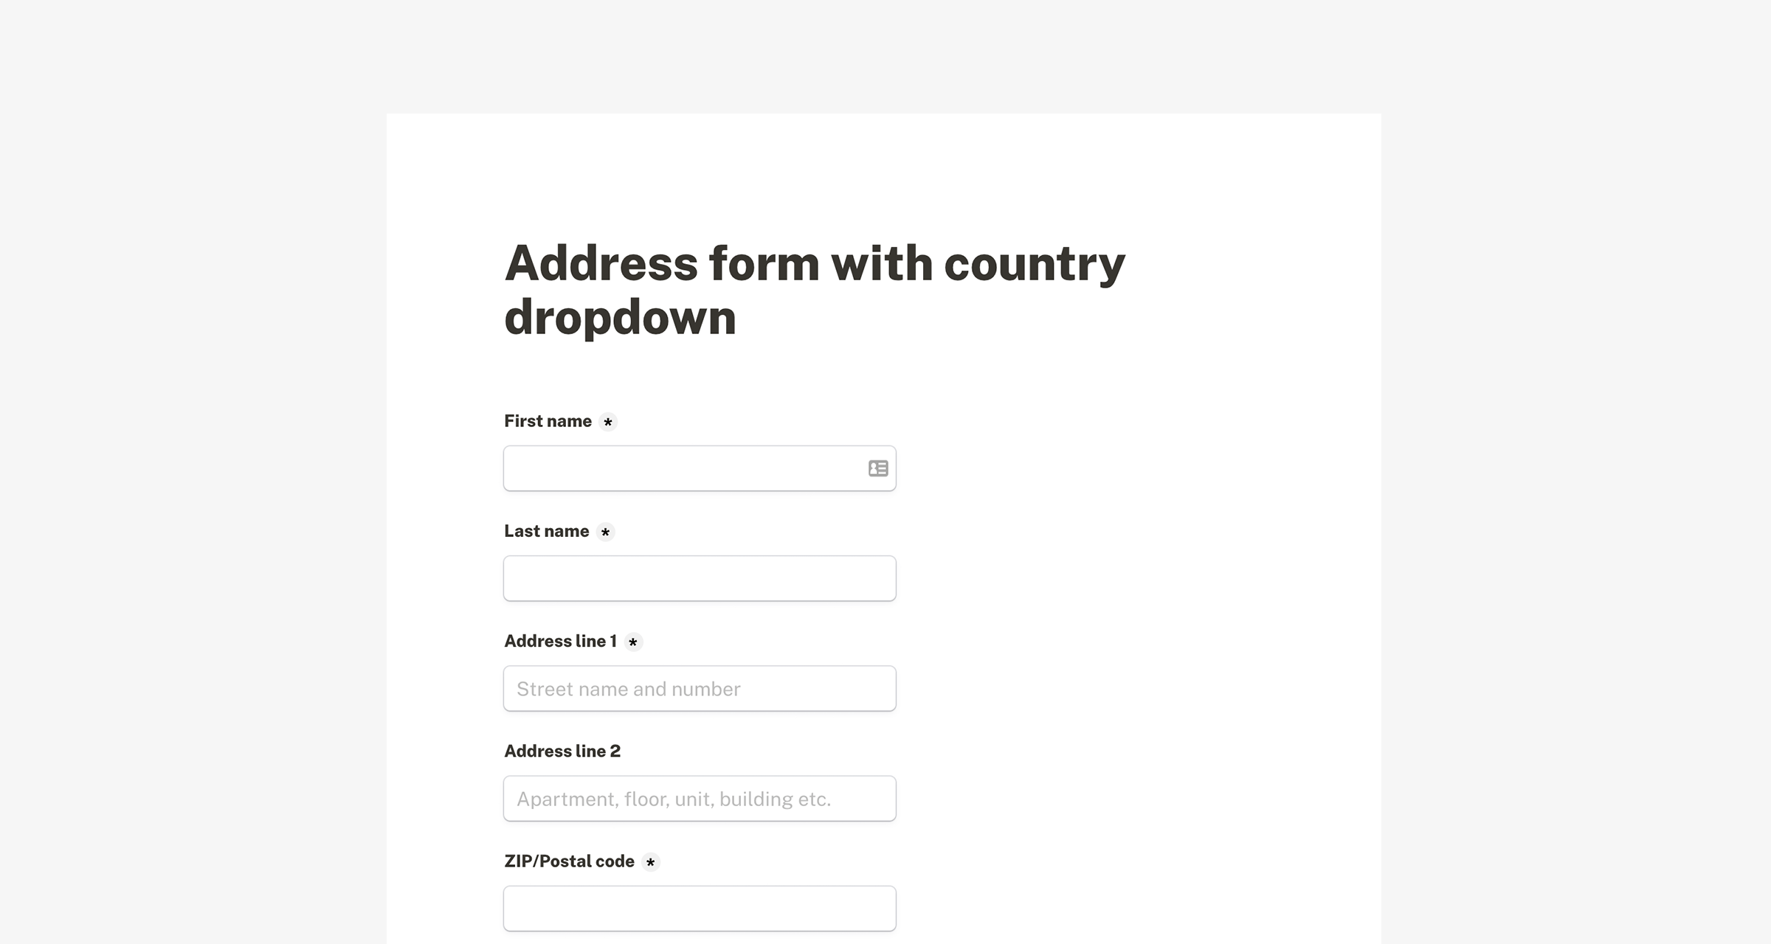Image resolution: width=1771 pixels, height=944 pixels.
Task: Click the Address form with country dropdown heading
Action: 813,288
